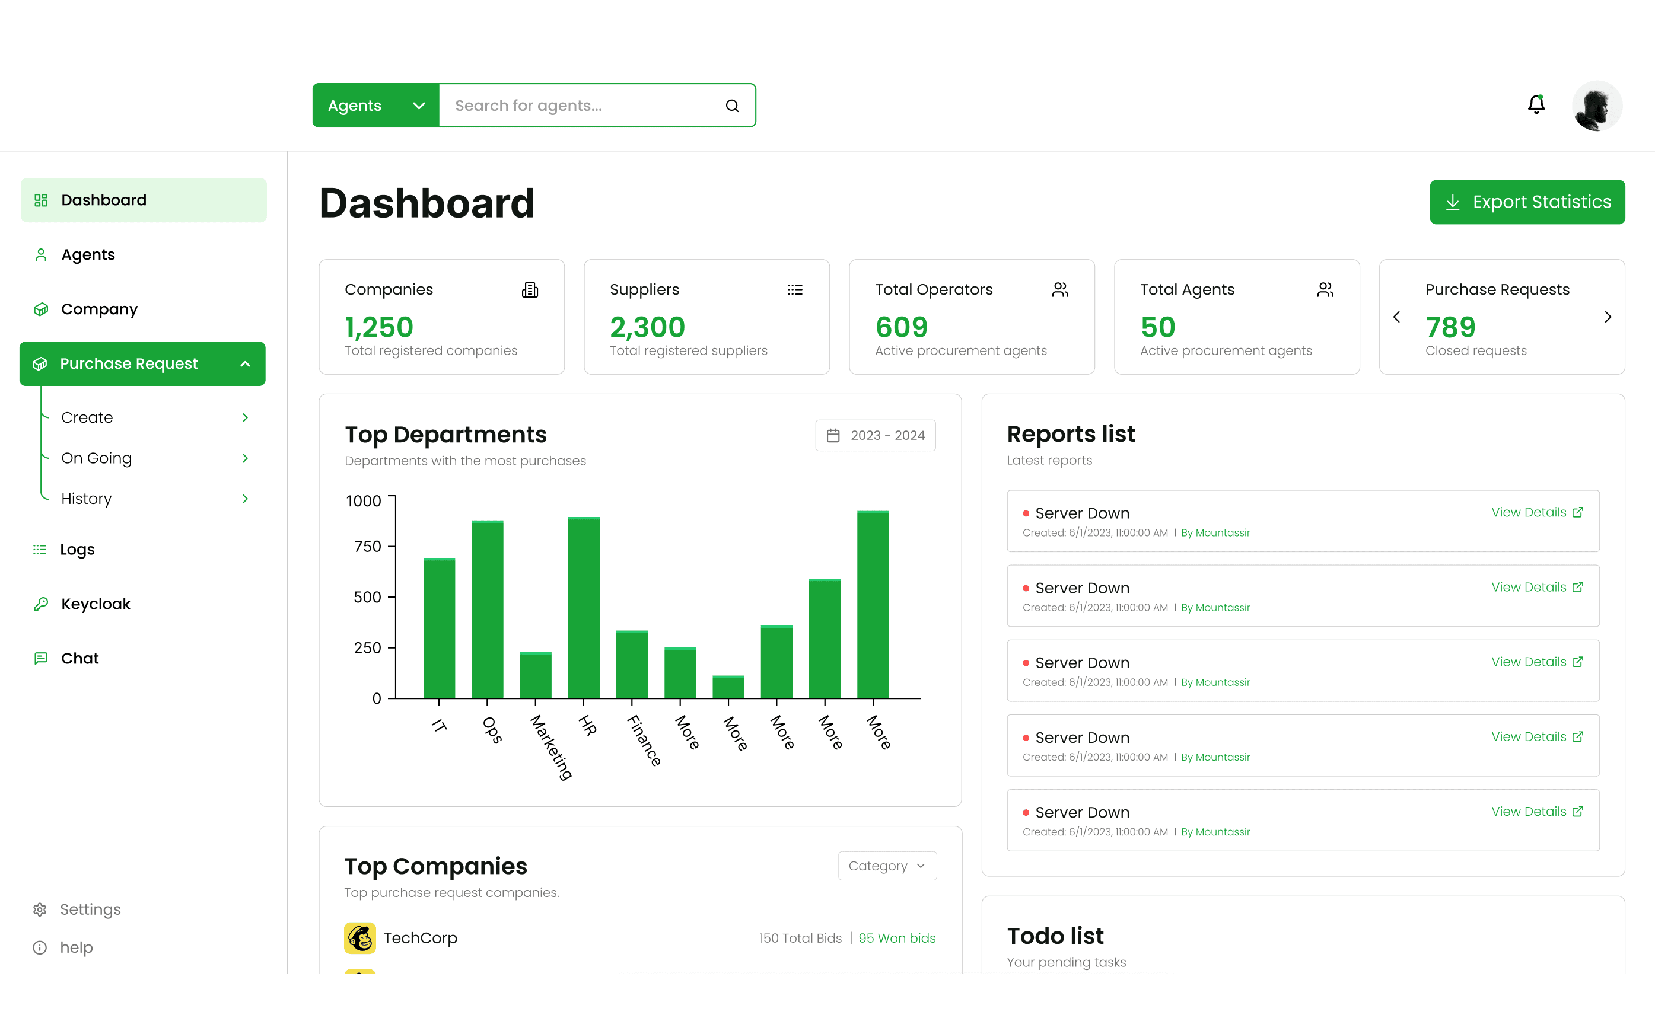Click the Suppliers card list icon
Image resolution: width=1655 pixels, height=1034 pixels.
pyautogui.click(x=794, y=290)
